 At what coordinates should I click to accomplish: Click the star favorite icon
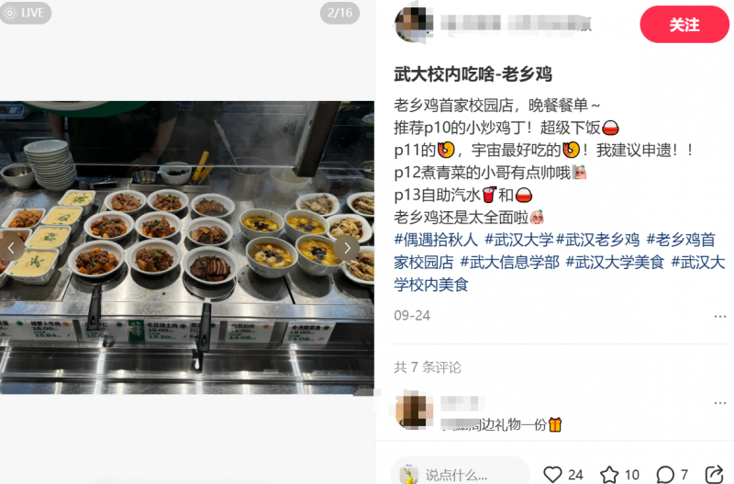pyautogui.click(x=609, y=475)
